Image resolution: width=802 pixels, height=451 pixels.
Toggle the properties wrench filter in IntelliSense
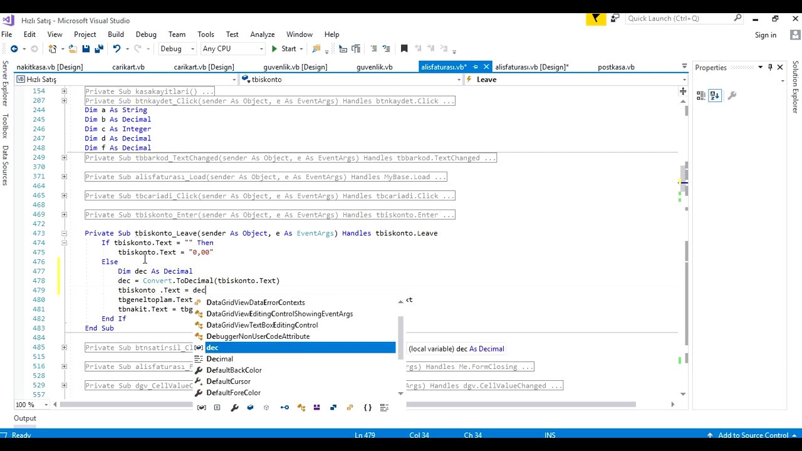234,408
